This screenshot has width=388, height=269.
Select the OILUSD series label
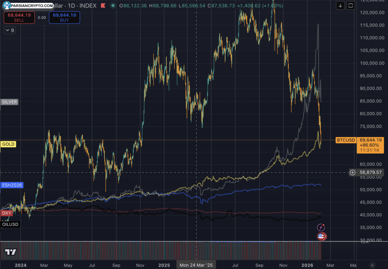(10, 224)
